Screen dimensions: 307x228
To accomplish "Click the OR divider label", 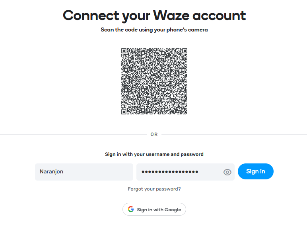I will pos(154,134).
